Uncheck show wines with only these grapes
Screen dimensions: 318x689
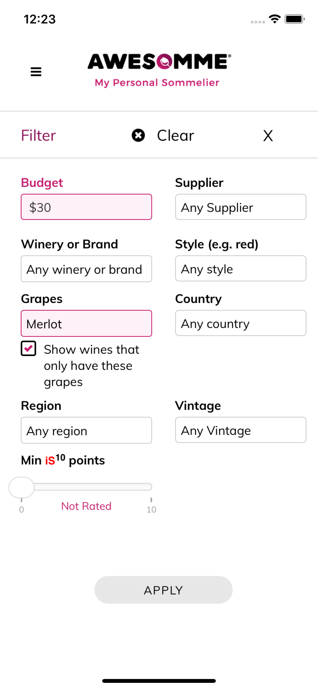click(x=29, y=348)
